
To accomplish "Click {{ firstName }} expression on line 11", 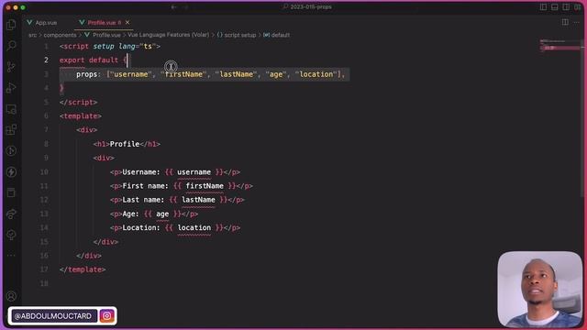I will point(205,186).
